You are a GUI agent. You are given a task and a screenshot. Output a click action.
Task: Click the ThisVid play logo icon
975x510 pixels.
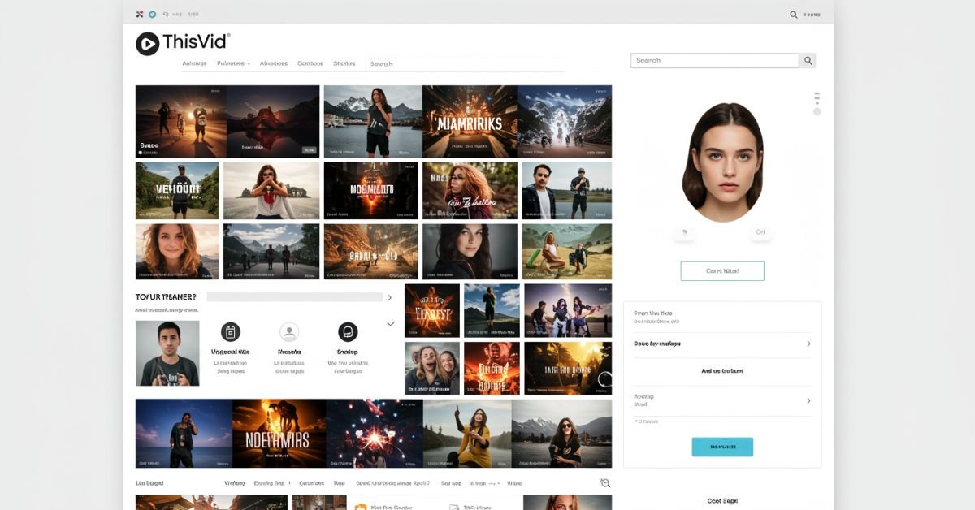coord(147,44)
